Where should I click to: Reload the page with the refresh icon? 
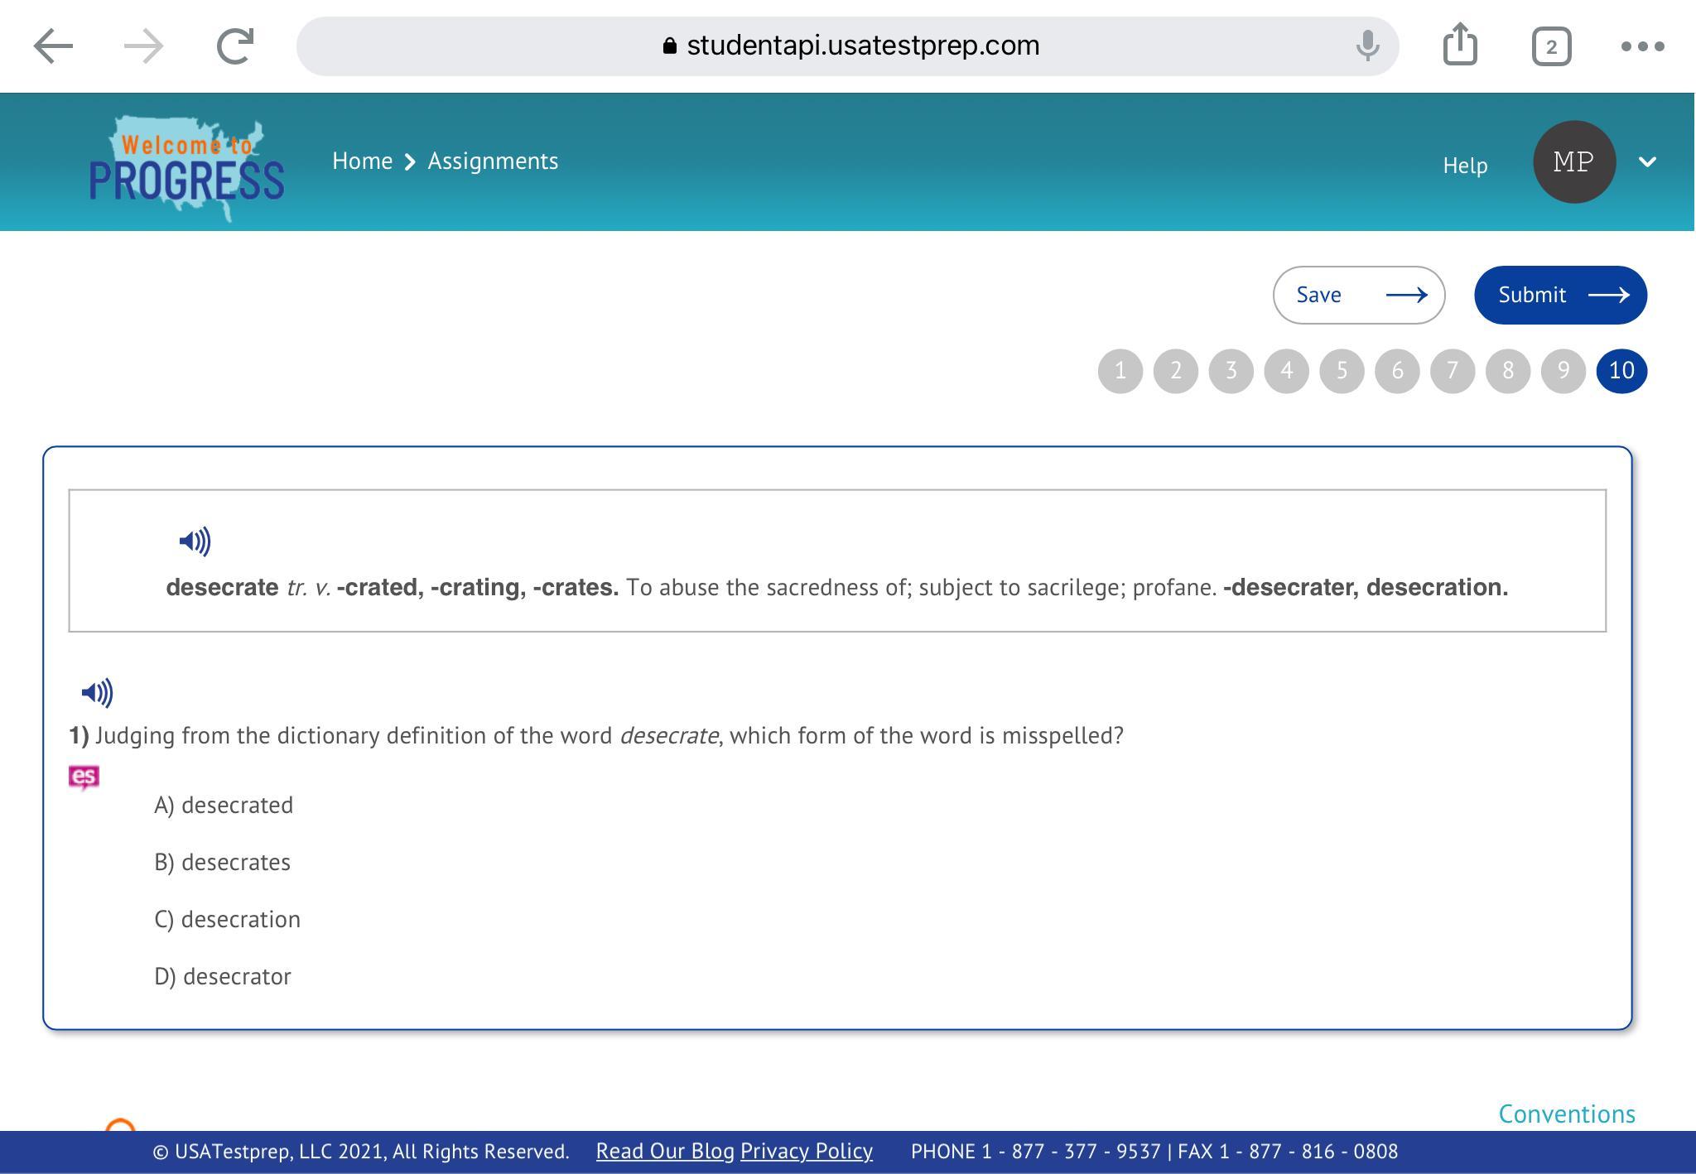point(234,46)
